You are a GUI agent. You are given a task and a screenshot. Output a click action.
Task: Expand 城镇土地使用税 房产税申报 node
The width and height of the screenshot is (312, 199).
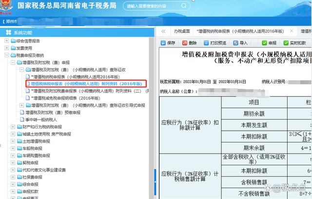point(13,134)
